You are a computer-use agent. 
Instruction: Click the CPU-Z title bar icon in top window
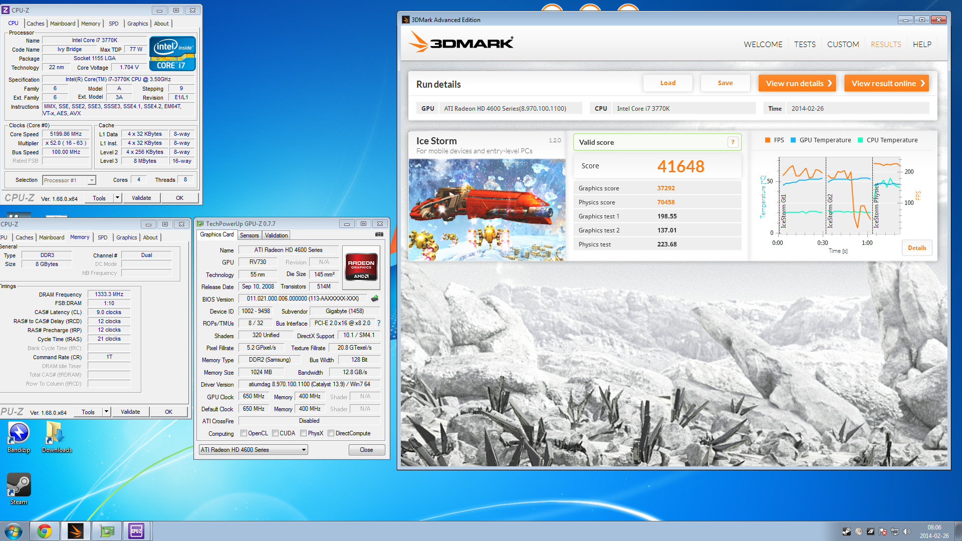[x=6, y=10]
